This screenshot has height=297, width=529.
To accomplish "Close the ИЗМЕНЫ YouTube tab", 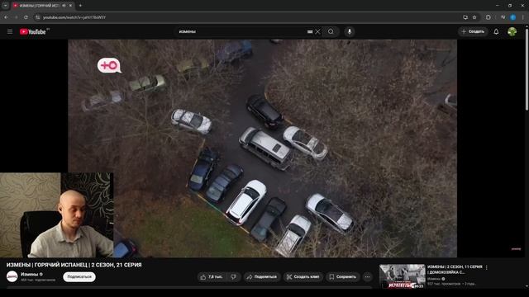I will (70, 6).
